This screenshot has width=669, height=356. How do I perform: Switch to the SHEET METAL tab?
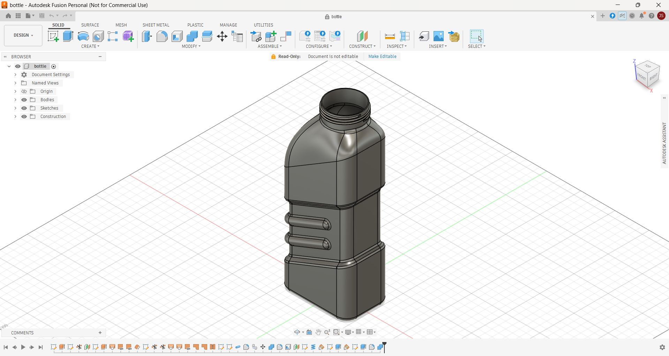(156, 25)
